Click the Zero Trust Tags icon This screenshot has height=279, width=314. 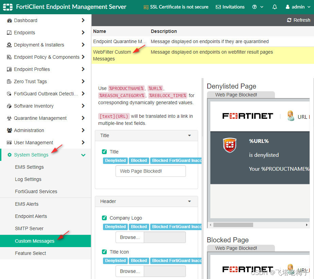[9, 81]
